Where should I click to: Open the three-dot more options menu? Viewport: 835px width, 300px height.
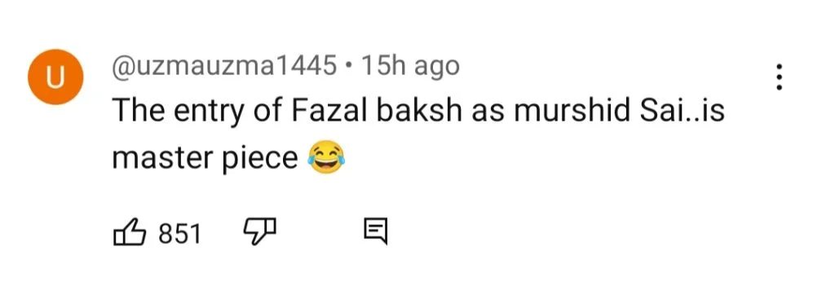coord(779,77)
